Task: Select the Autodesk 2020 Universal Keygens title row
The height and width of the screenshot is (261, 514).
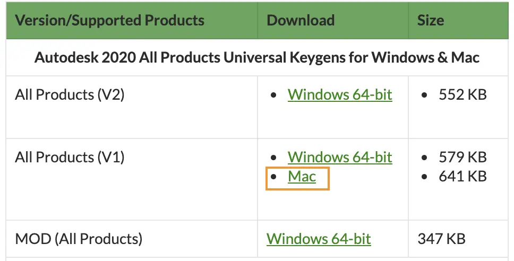Action: (x=257, y=58)
